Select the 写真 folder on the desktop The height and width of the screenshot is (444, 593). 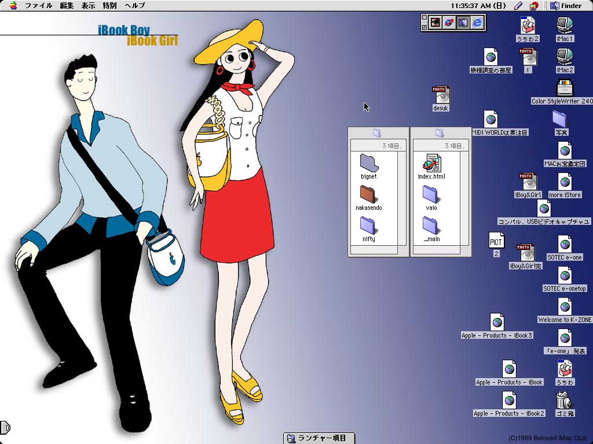click(x=561, y=120)
